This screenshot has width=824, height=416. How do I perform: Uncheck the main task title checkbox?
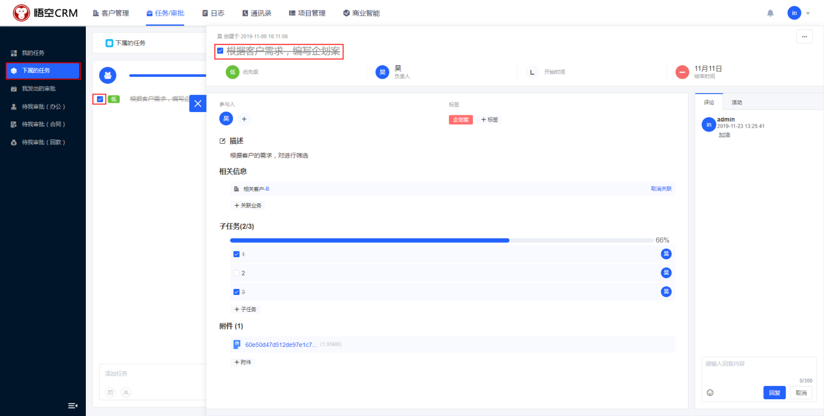click(x=220, y=51)
